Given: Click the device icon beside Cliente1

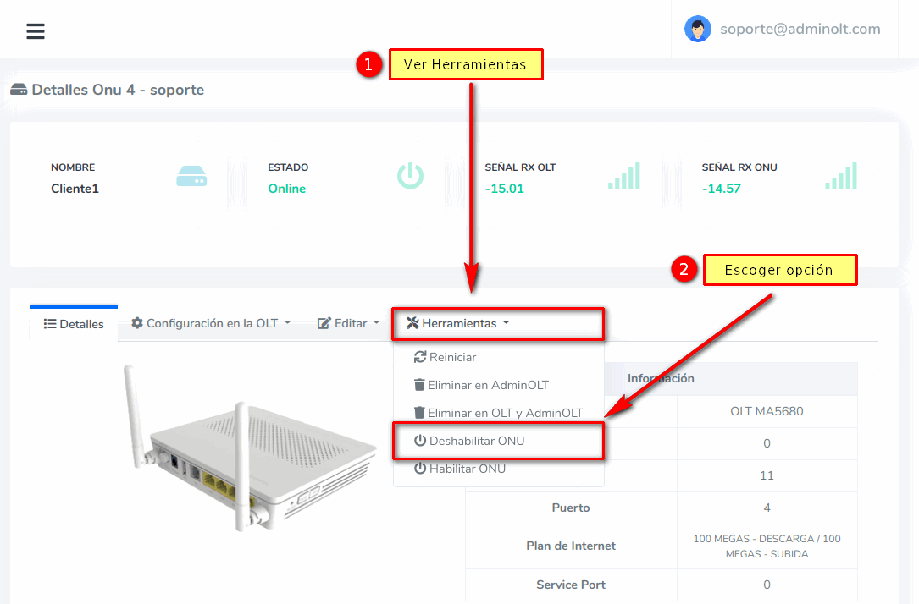Looking at the screenshot, I should [x=191, y=177].
